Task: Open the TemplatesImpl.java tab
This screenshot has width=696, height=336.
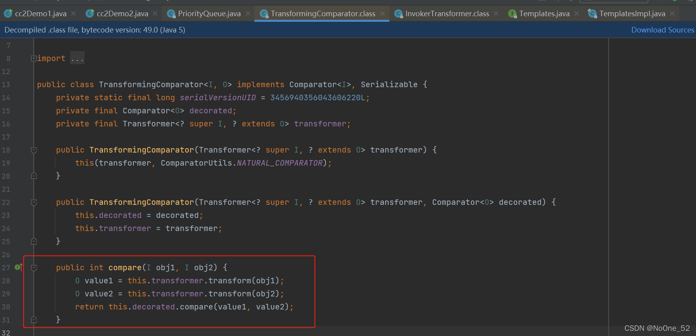Action: pyautogui.click(x=632, y=13)
